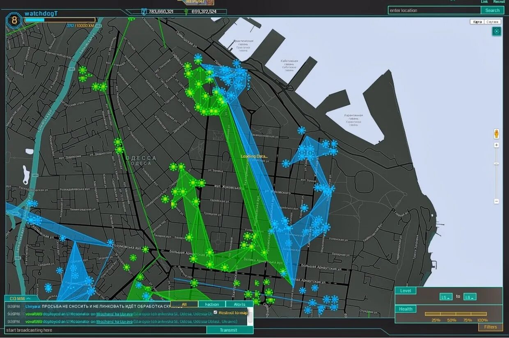
Task: Select blue portal at Розумовська field corner
Action: click(110, 243)
